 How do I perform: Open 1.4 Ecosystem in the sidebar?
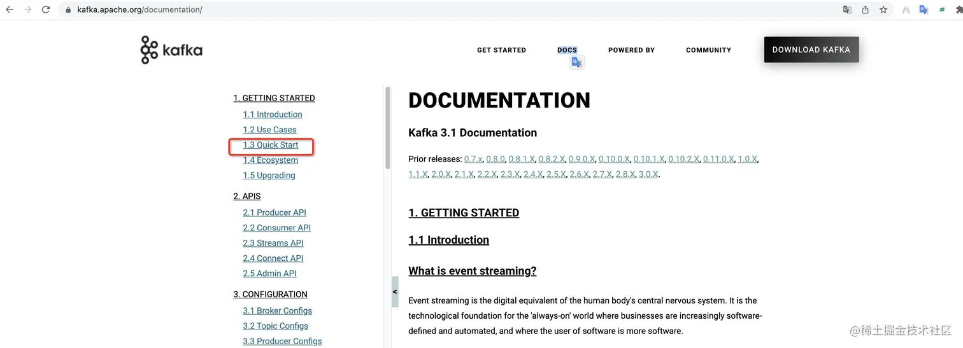tap(270, 160)
